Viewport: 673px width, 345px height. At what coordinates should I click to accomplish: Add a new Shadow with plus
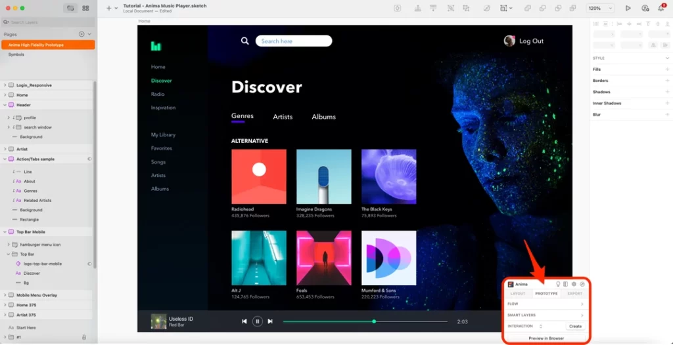667,92
